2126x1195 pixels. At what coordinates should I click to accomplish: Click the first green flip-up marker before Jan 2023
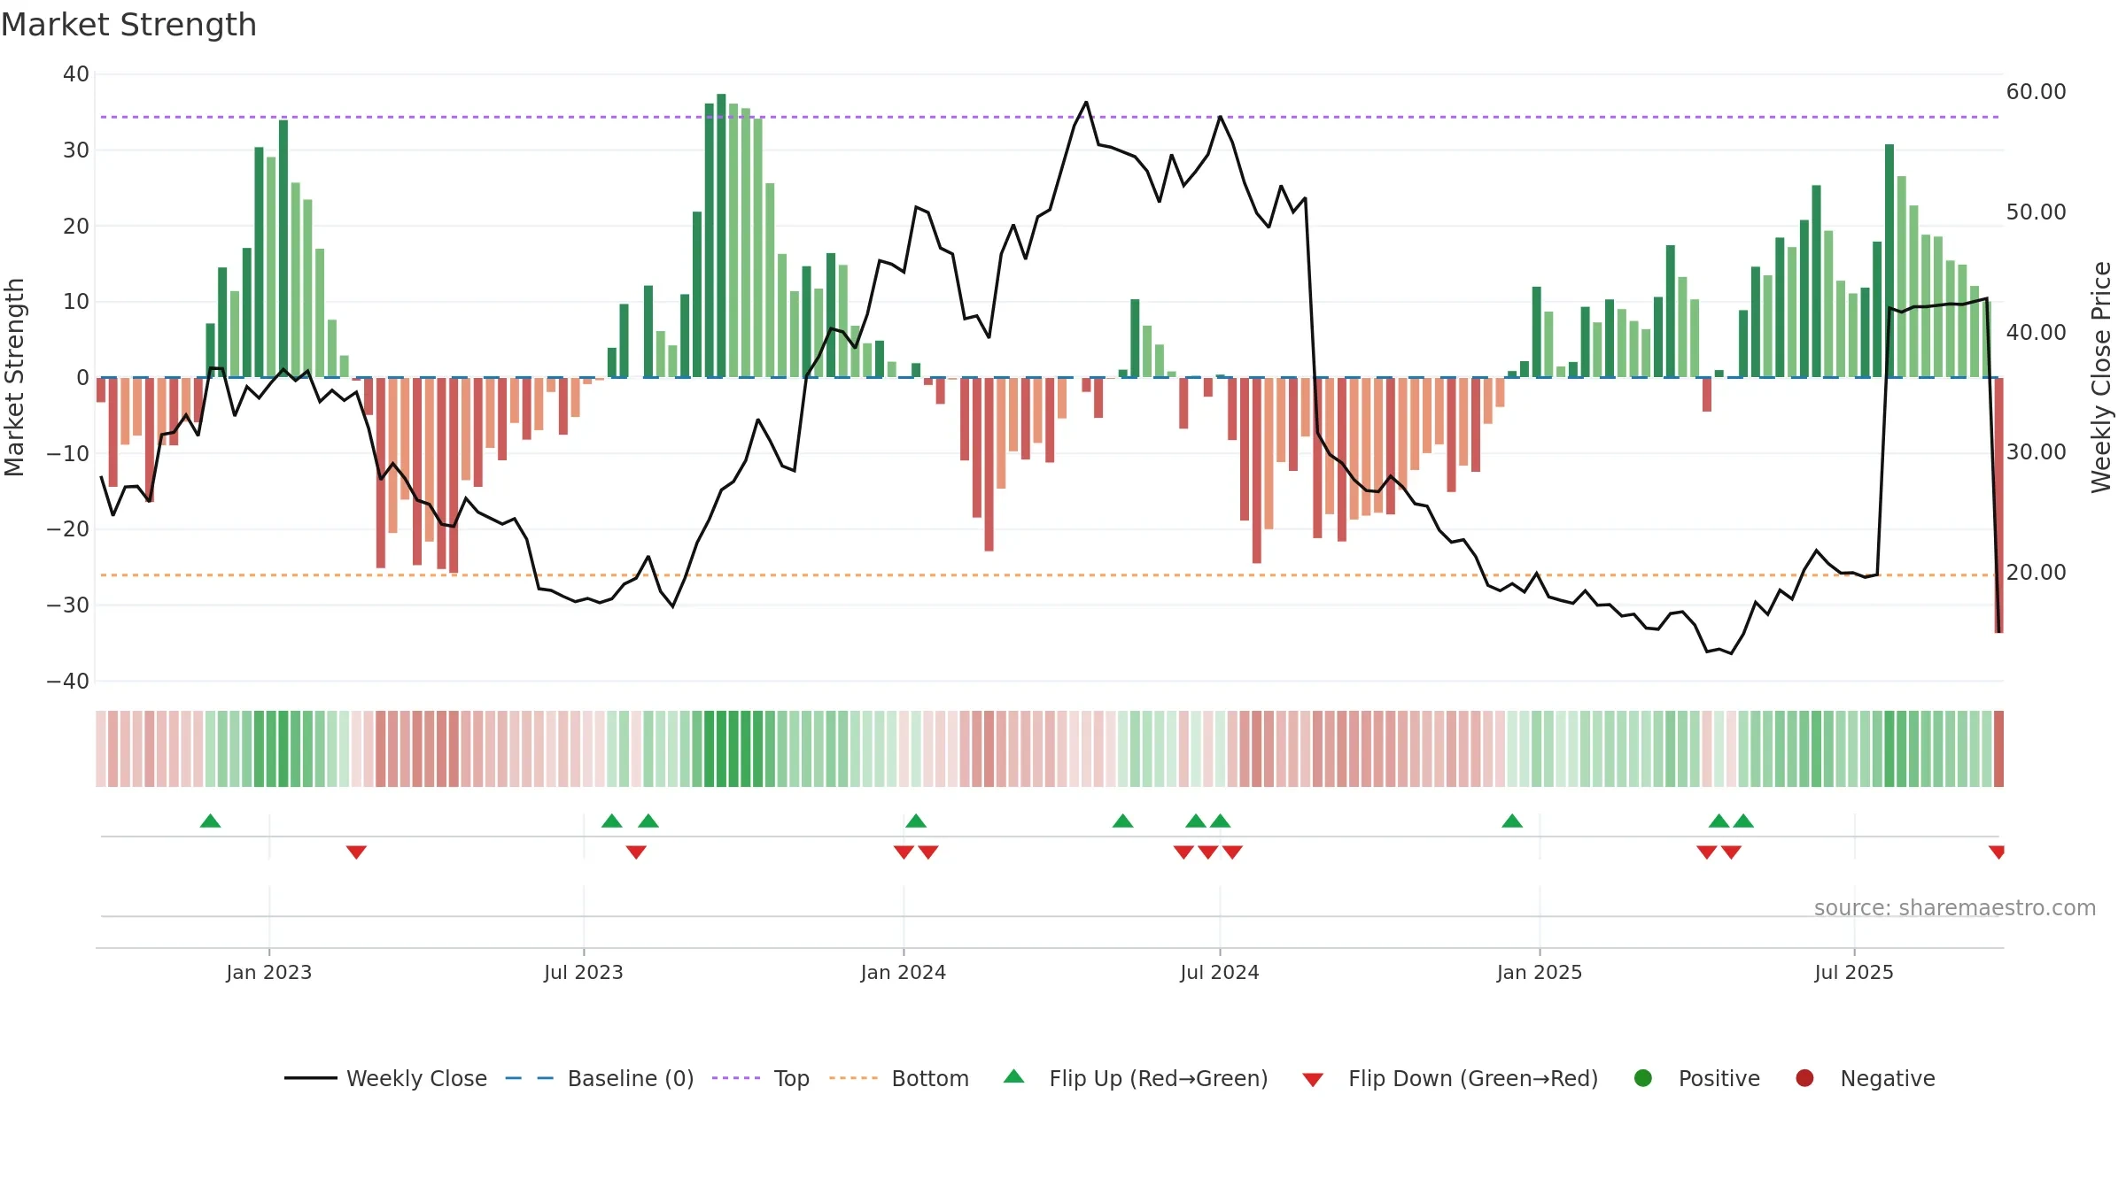210,821
